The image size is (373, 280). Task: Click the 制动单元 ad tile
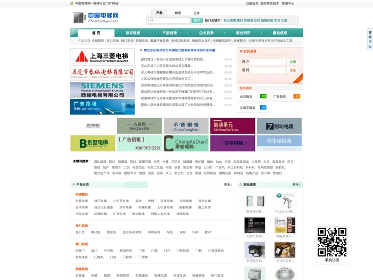233,125
